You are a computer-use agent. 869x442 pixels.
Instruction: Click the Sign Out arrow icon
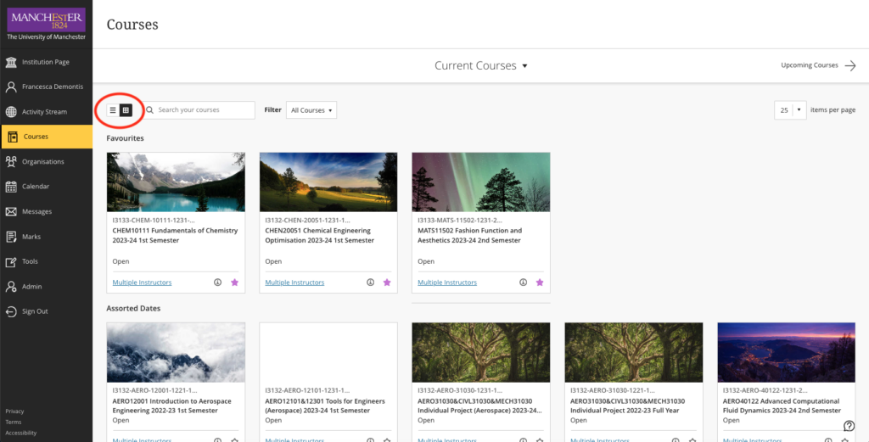(x=11, y=311)
